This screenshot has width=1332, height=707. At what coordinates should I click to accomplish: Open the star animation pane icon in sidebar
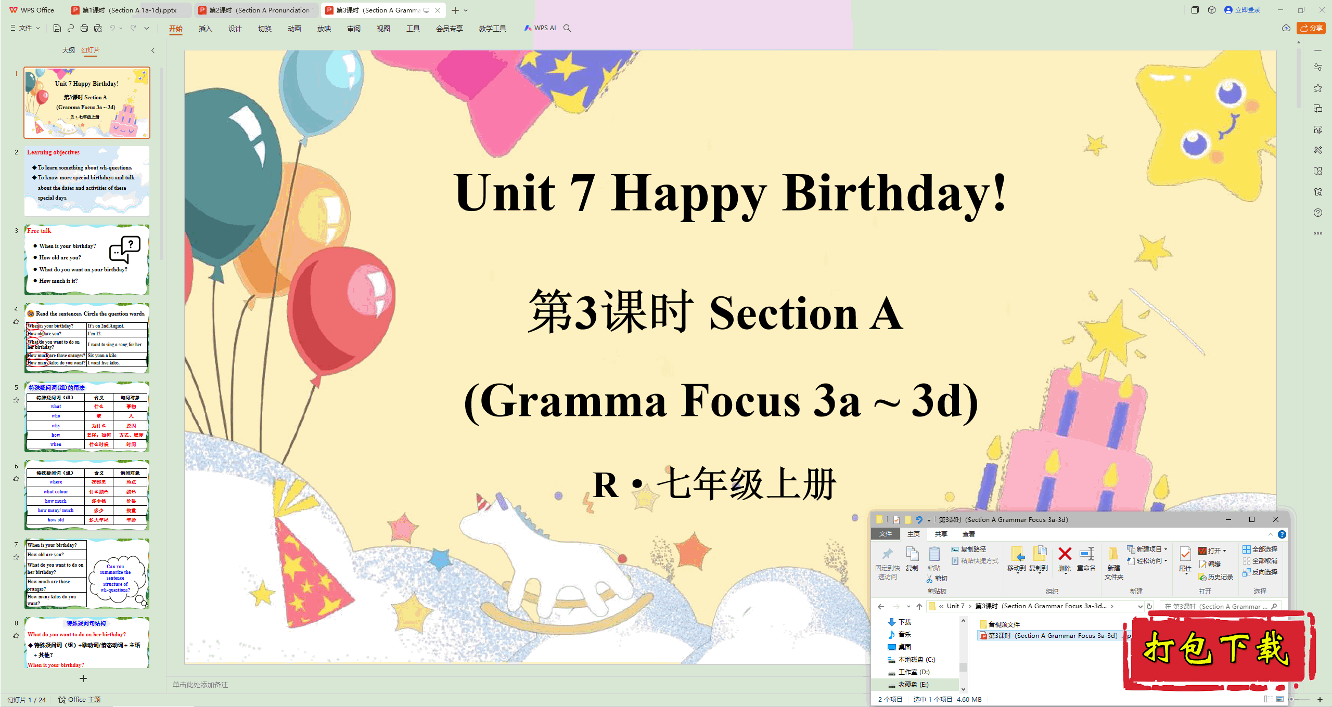coord(1318,88)
